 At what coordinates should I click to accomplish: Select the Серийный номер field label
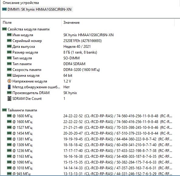27,41
